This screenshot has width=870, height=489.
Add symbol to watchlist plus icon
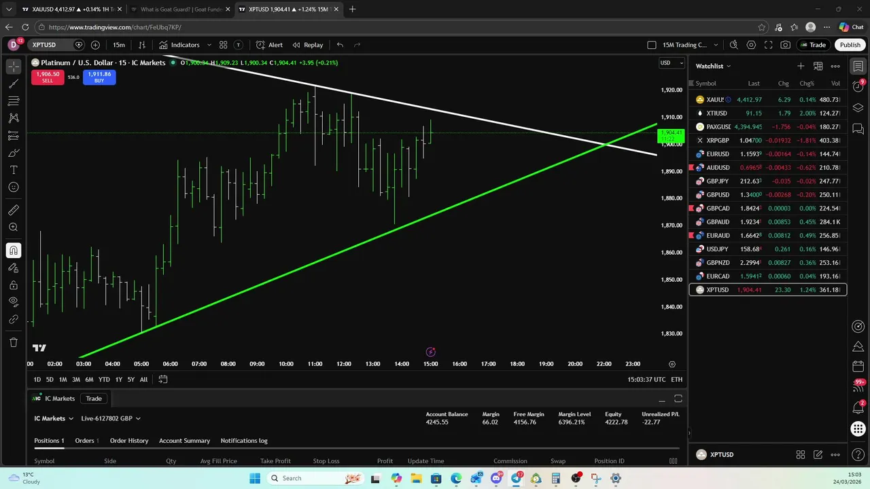click(801, 66)
